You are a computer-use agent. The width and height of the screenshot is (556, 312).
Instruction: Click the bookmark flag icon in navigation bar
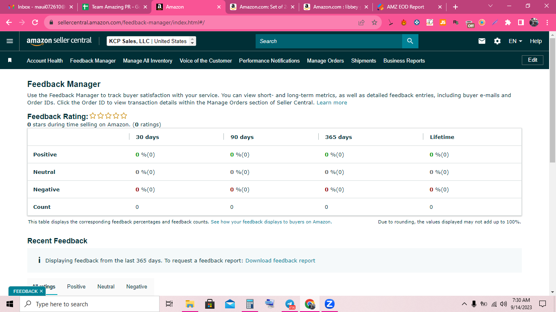10,60
